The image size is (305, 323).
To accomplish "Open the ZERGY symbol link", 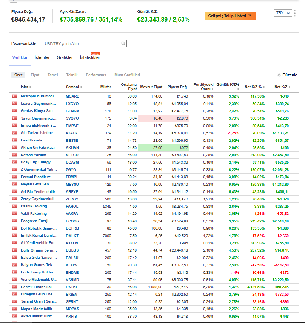I will click(72, 199).
